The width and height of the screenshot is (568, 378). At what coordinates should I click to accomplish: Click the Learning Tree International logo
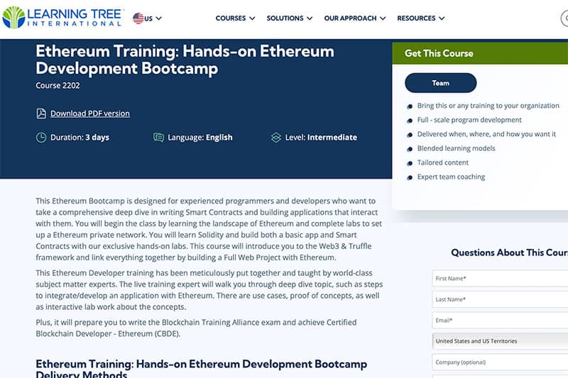62,17
